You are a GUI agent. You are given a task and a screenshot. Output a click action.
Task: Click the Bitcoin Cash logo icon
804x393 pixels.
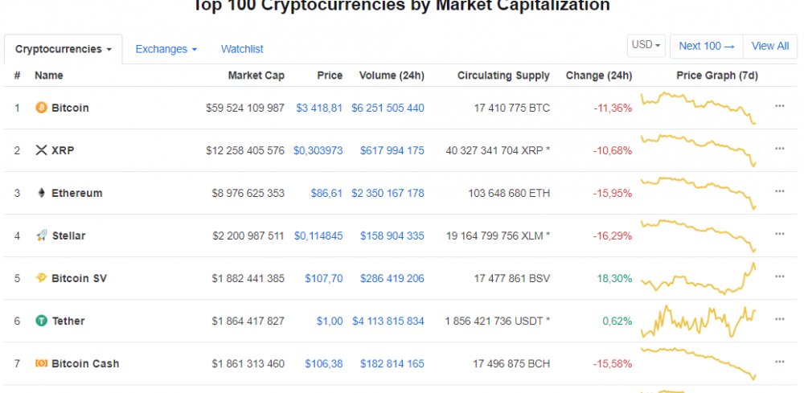(x=41, y=363)
